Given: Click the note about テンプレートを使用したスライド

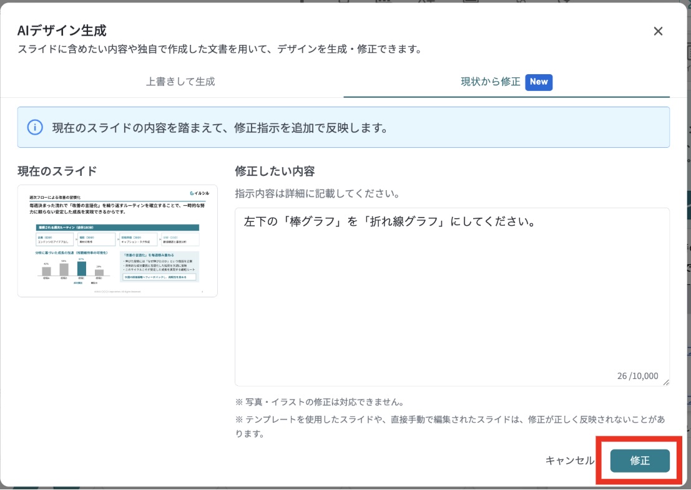Looking at the screenshot, I should (450, 426).
